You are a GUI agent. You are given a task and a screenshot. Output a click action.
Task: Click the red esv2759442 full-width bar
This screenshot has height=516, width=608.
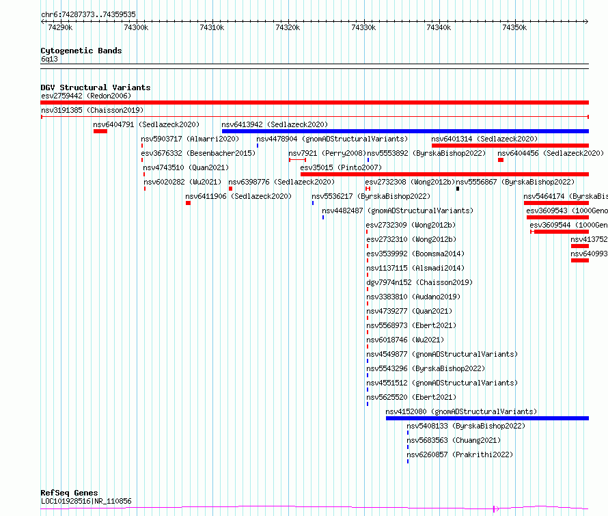(x=314, y=103)
